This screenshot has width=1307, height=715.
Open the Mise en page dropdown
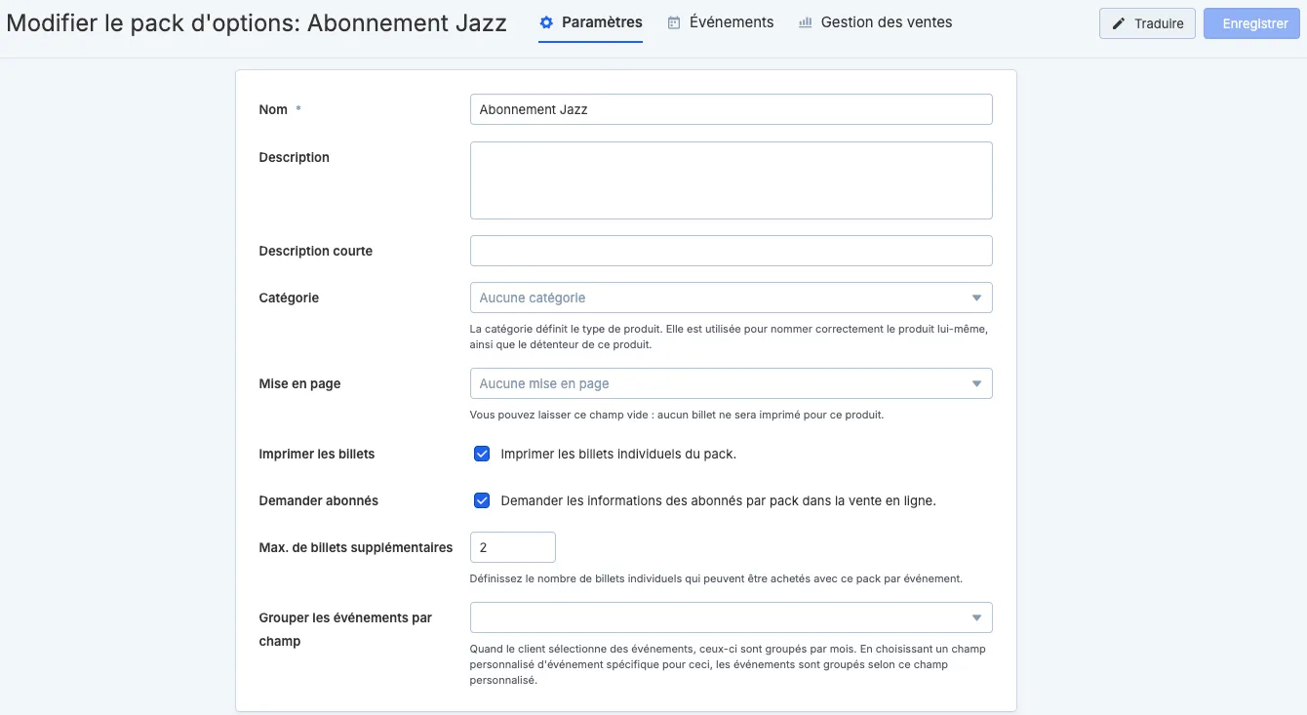click(x=732, y=383)
